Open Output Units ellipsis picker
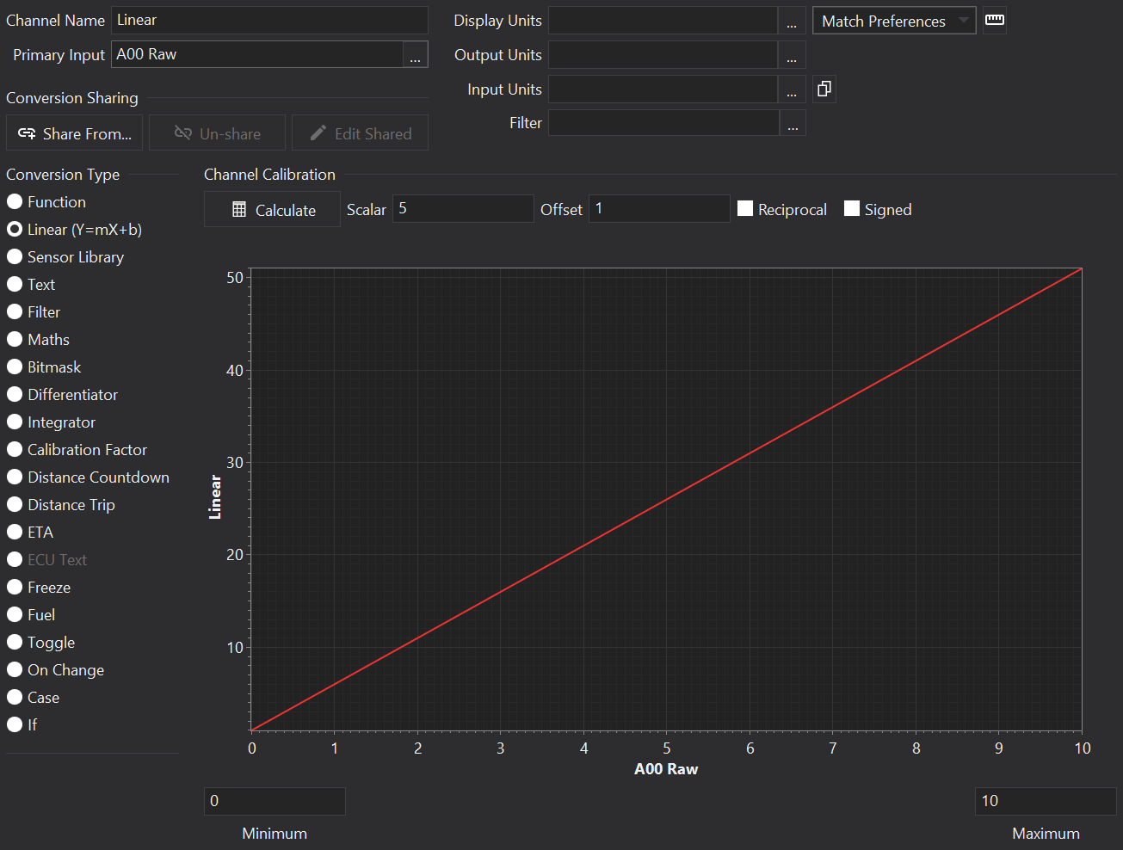1123x850 pixels. [x=792, y=55]
